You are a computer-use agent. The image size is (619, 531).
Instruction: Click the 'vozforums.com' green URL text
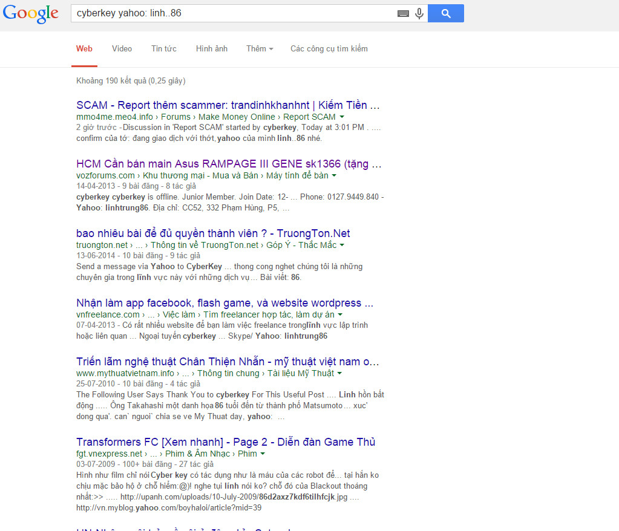(x=105, y=175)
